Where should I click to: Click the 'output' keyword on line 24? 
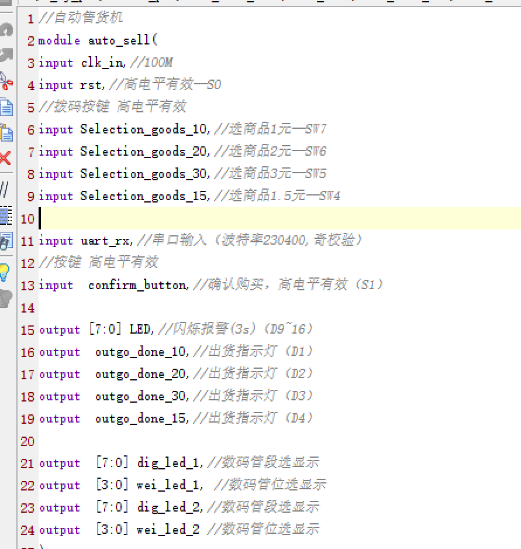(60, 530)
